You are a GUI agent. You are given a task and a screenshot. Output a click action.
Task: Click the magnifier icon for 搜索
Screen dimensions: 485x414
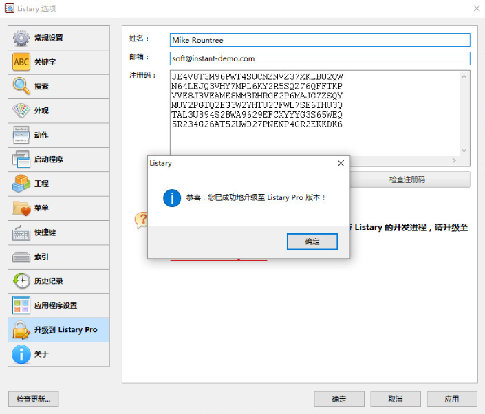tap(21, 86)
